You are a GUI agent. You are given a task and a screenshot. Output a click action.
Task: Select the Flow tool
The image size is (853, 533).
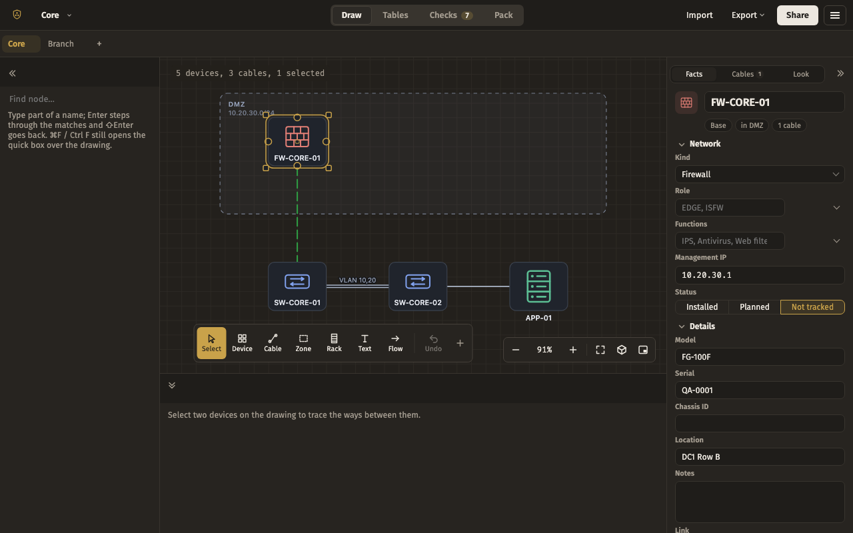tap(395, 343)
